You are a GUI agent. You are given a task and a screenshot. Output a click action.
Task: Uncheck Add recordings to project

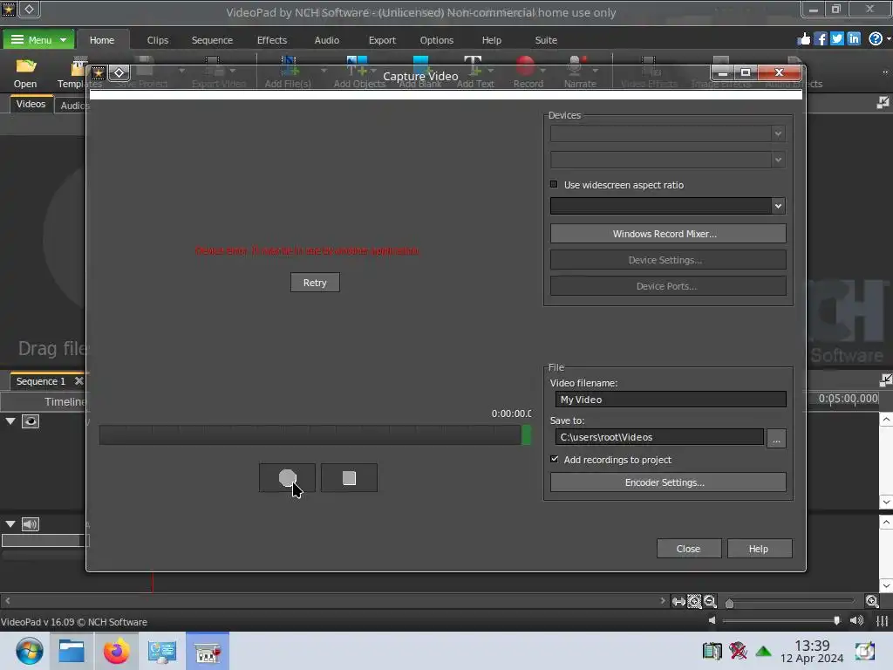point(554,459)
